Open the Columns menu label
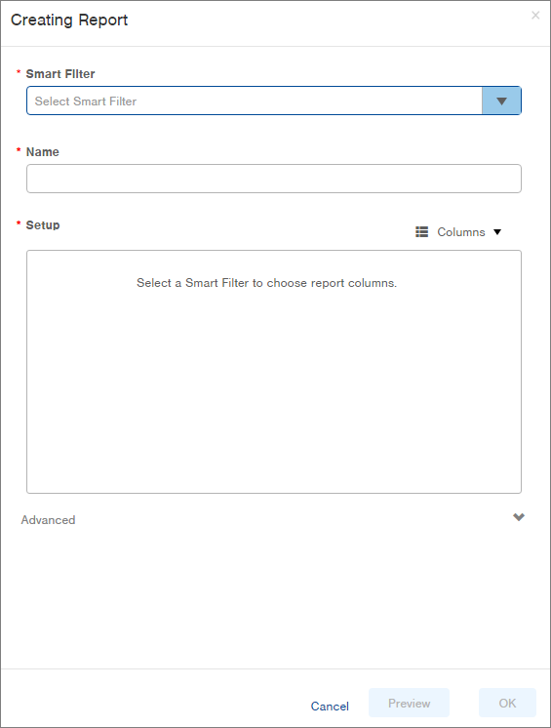Image resolution: width=551 pixels, height=728 pixels. (x=461, y=232)
